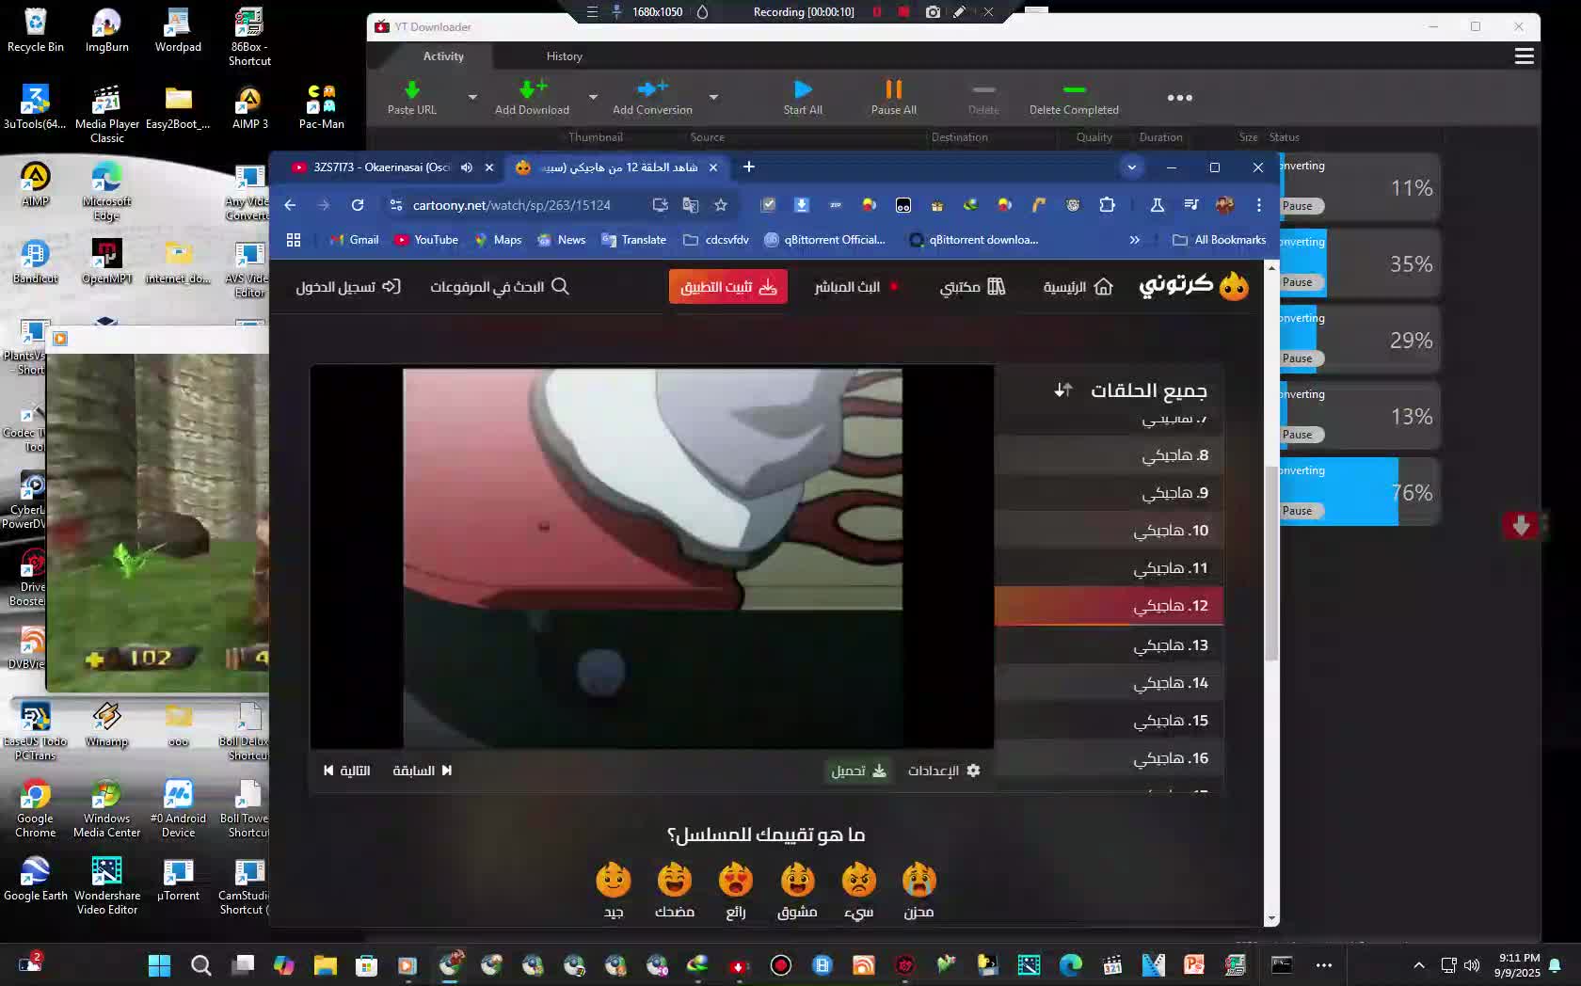
Task: Open a new browser tab
Action: click(749, 167)
